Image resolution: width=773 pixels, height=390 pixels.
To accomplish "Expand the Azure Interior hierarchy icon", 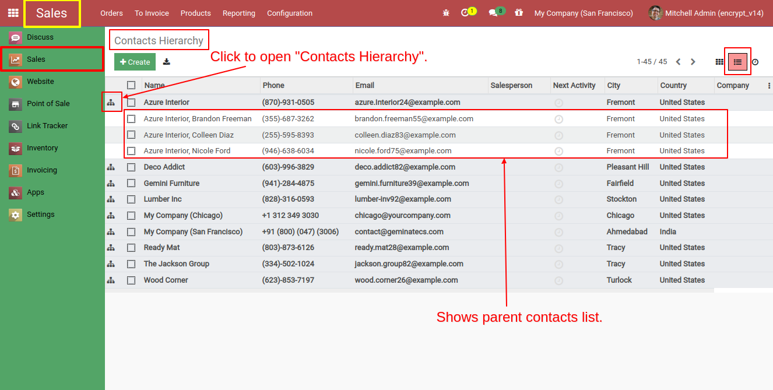I will pyautogui.click(x=111, y=102).
